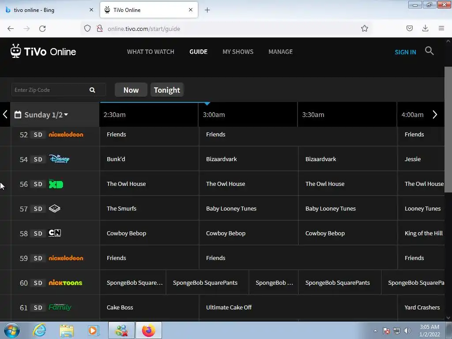Open Firefox downloads icon

(425, 29)
